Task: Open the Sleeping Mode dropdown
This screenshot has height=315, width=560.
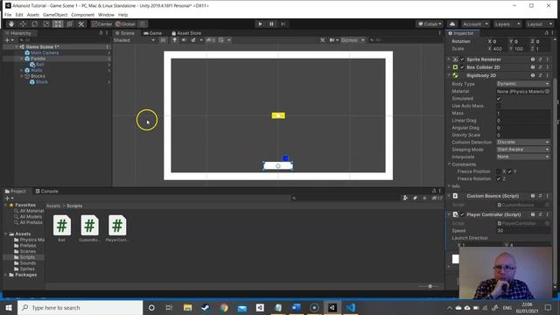Action: click(523, 150)
